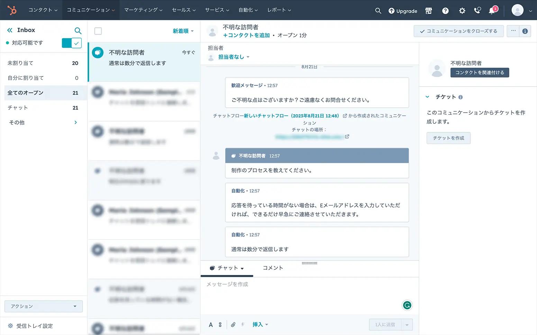The width and height of the screenshot is (537, 335).
Task: Select the 自分に割り当て filter
Action: coord(43,78)
